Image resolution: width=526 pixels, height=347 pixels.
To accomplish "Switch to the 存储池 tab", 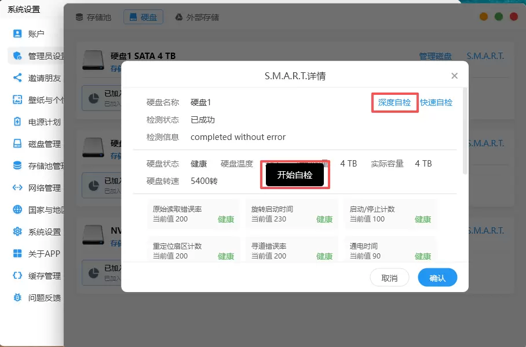I will 93,17.
